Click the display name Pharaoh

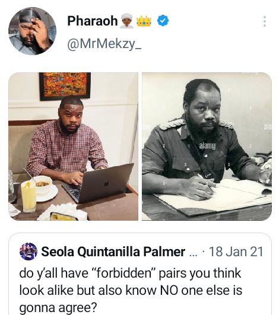click(x=92, y=21)
